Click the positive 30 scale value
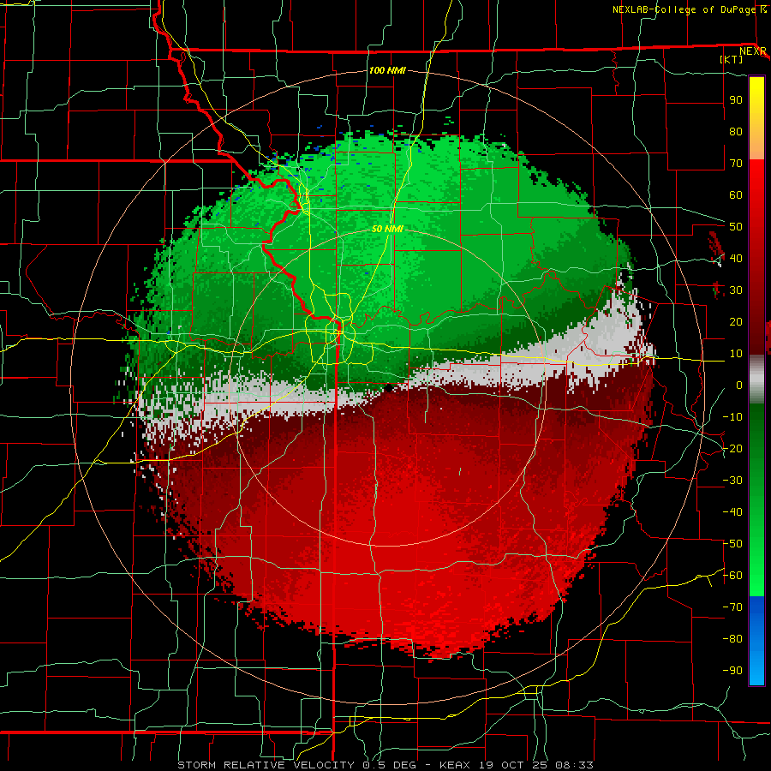Viewport: 771px width, 771px height. coord(736,290)
